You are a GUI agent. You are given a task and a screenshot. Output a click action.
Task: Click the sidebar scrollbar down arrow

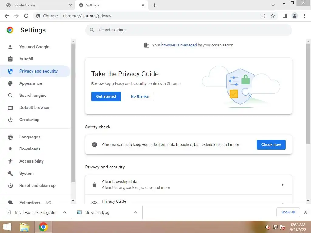tap(73, 201)
